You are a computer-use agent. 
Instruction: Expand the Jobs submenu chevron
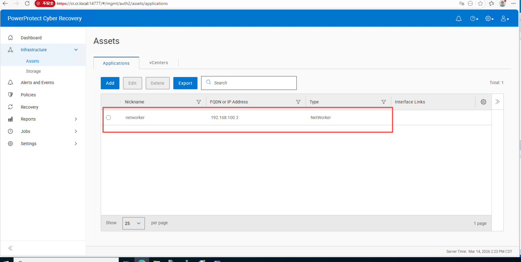pos(76,131)
